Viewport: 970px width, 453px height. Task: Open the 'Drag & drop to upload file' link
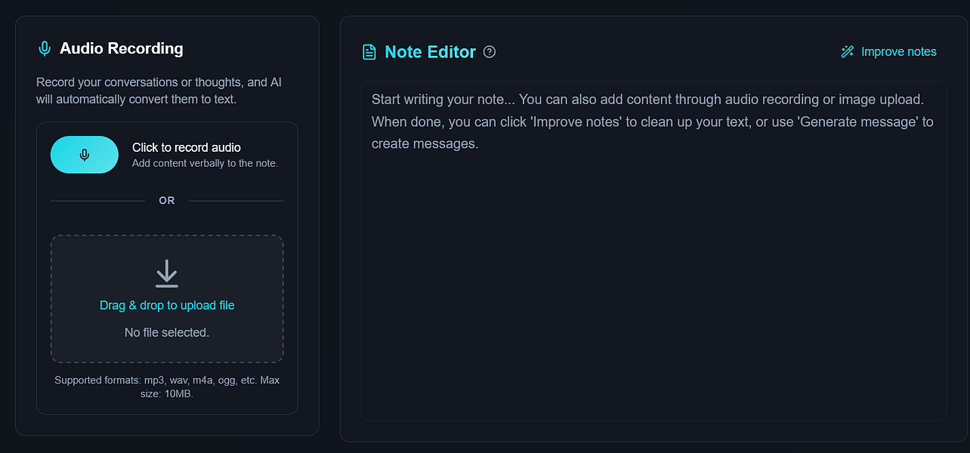coord(167,306)
